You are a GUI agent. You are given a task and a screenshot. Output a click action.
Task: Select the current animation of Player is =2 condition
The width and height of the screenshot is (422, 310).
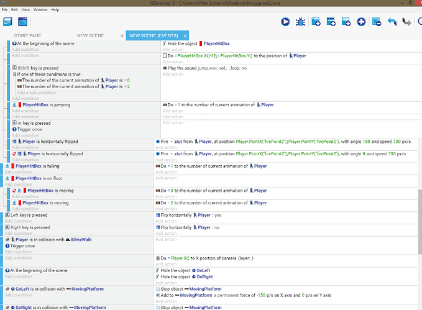[x=73, y=86]
